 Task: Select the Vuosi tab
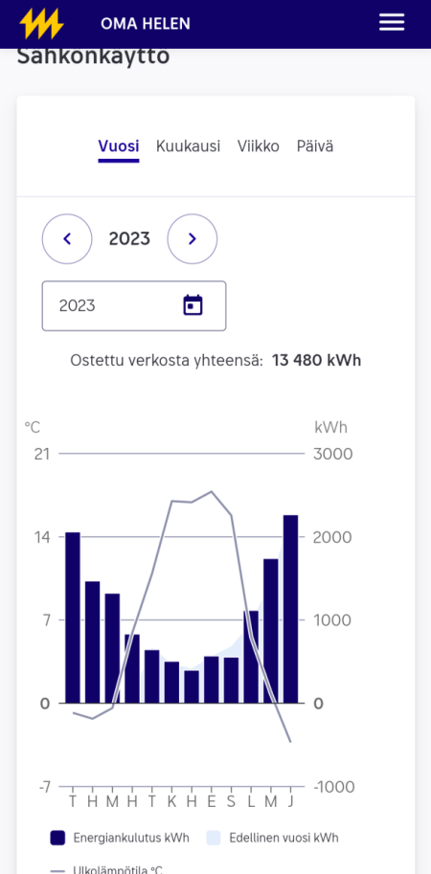(119, 146)
